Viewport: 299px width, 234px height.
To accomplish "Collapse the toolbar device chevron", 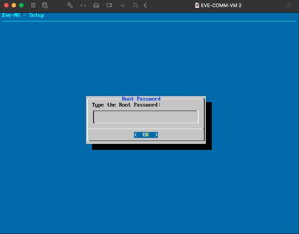I will coord(145,5).
